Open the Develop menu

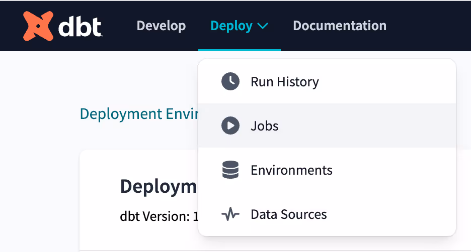point(162,26)
